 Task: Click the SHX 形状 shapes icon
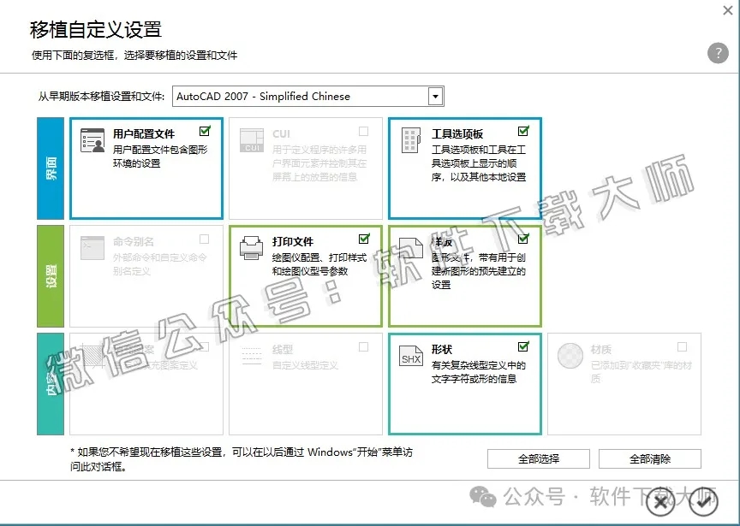click(x=411, y=354)
